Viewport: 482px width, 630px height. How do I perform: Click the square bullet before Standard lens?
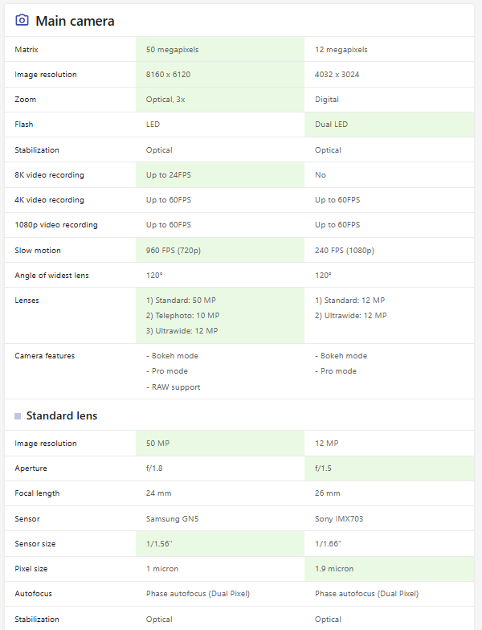18,416
